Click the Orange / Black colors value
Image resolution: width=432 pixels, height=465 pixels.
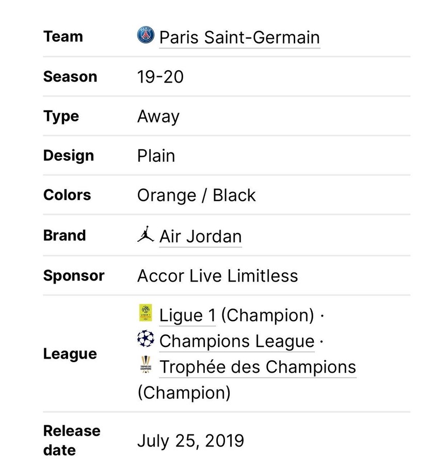click(x=197, y=195)
